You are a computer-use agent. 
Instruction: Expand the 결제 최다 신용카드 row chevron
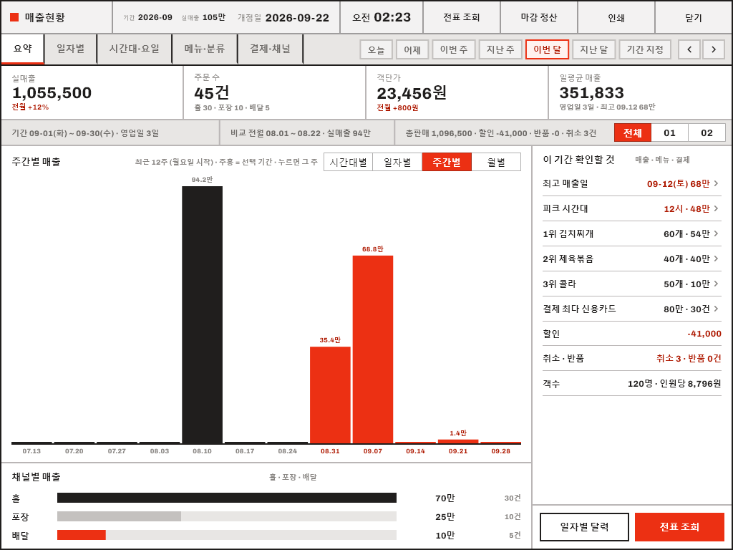click(x=716, y=309)
